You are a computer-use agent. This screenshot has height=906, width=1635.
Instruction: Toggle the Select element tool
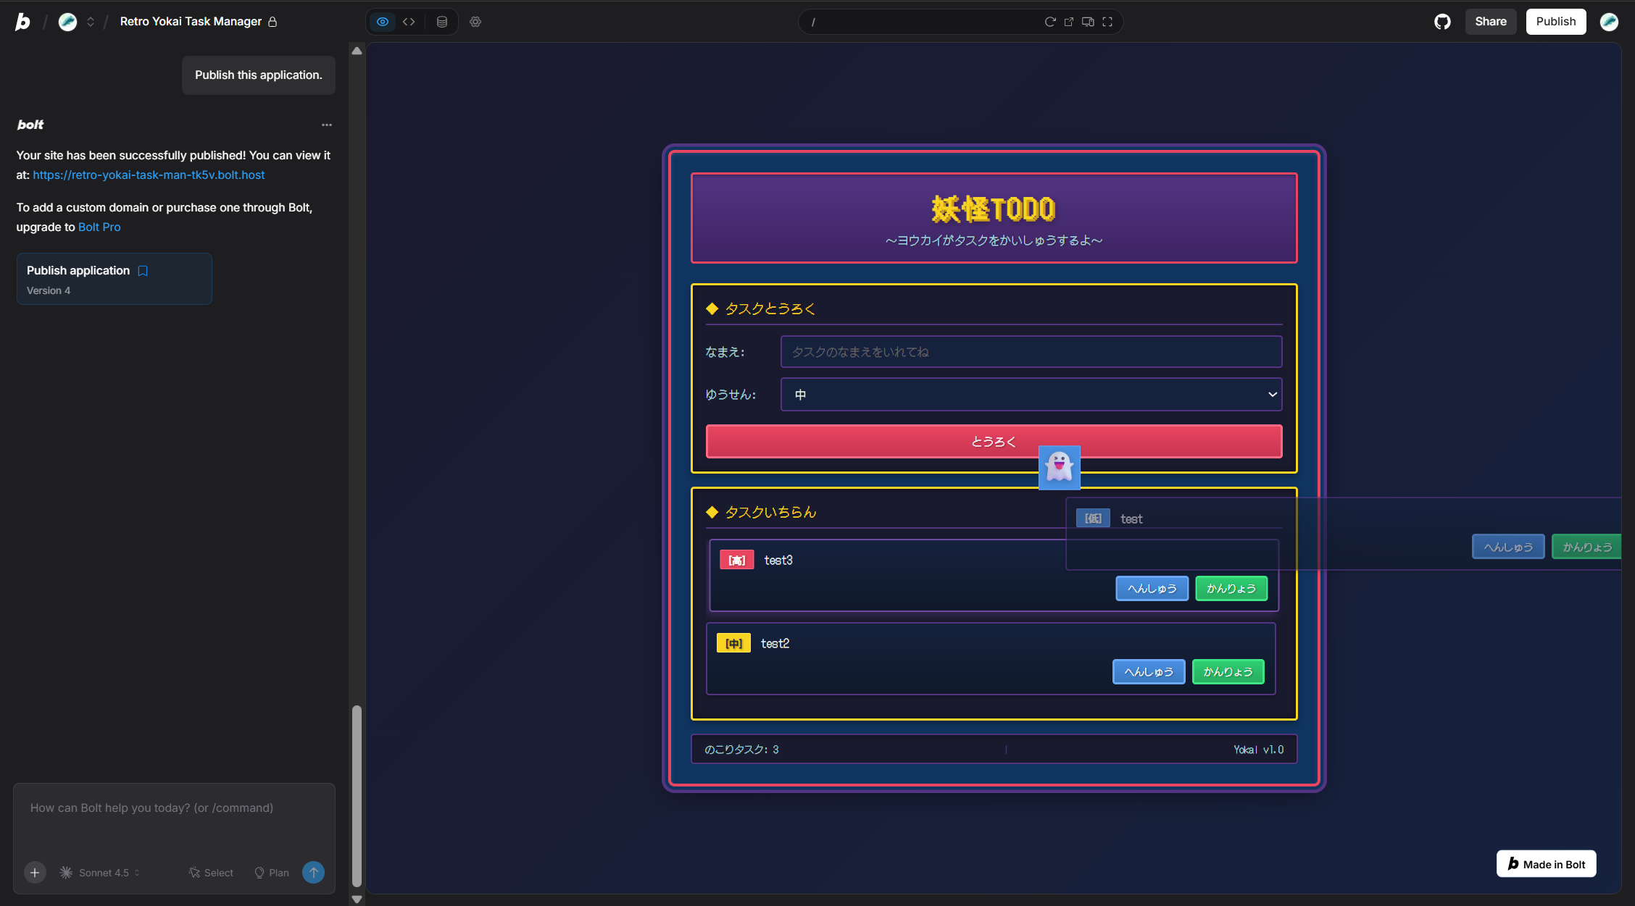click(211, 873)
